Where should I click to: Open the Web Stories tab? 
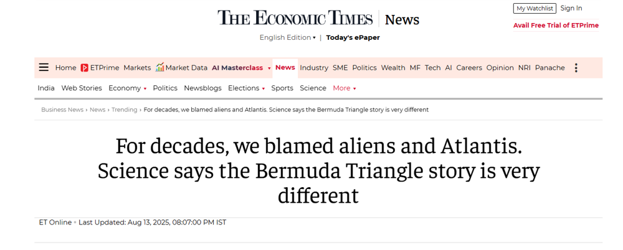82,88
